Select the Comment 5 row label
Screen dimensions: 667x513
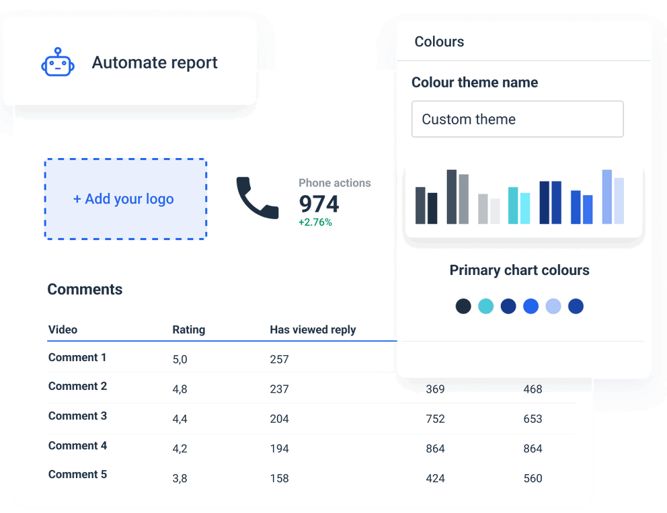tap(77, 474)
